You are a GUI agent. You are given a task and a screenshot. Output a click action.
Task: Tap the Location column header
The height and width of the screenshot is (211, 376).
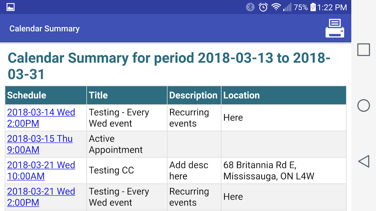point(241,95)
